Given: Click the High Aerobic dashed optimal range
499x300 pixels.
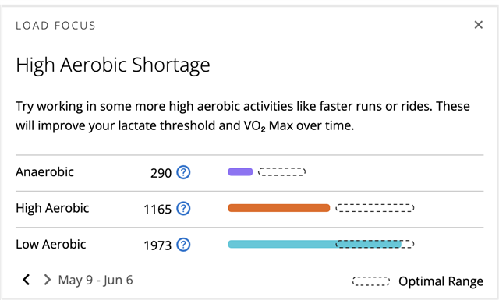Looking at the screenshot, I should click(x=374, y=208).
